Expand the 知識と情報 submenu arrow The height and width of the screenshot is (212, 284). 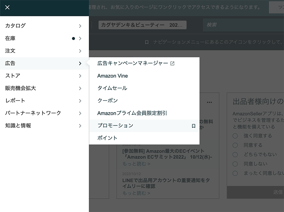pyautogui.click(x=80, y=126)
